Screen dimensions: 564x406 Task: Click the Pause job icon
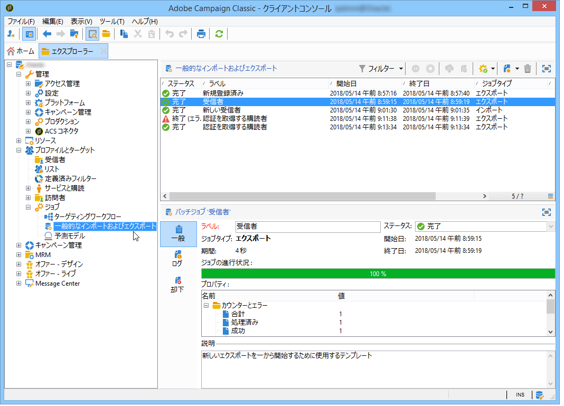point(416,69)
